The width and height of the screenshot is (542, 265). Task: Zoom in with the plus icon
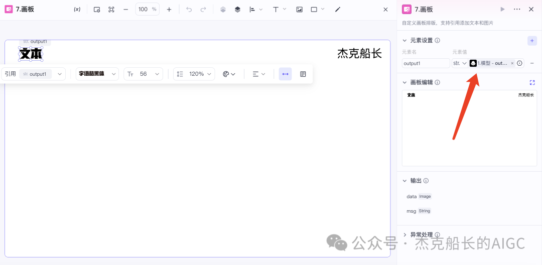pos(169,10)
